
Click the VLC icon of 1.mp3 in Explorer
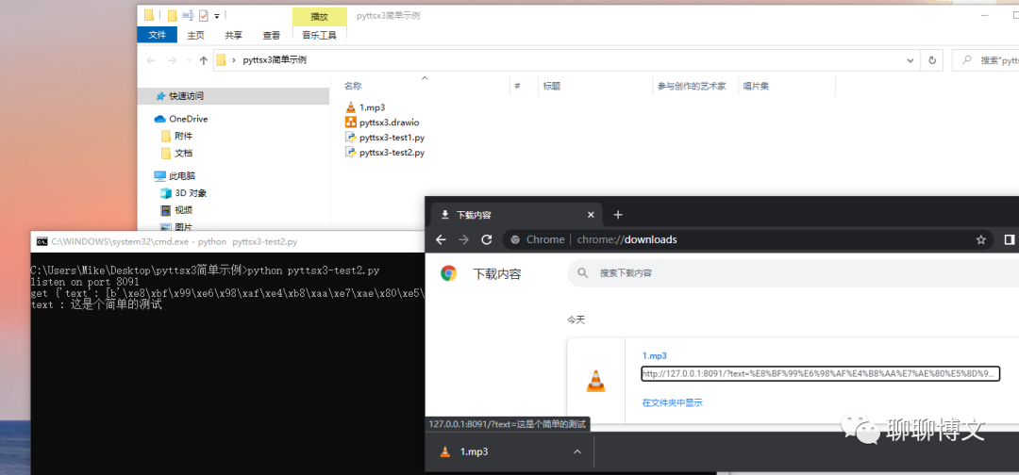(350, 107)
